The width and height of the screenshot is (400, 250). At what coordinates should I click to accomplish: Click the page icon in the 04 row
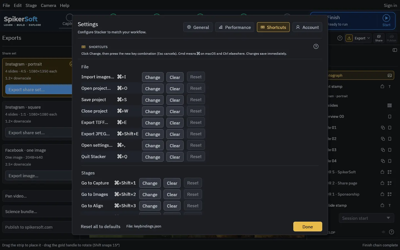point(390,161)
